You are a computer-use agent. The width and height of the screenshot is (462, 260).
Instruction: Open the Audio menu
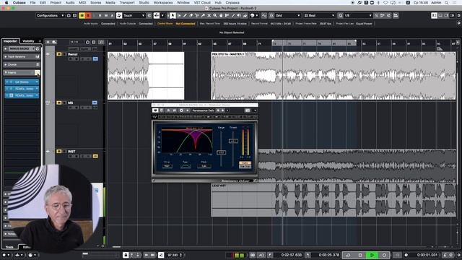(x=70, y=3)
